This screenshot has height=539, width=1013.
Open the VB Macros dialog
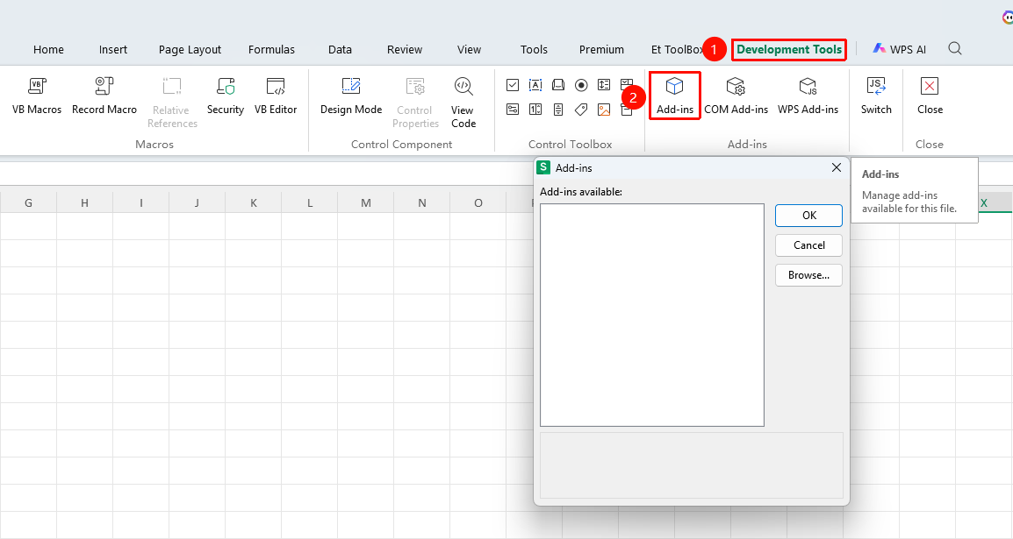[37, 96]
